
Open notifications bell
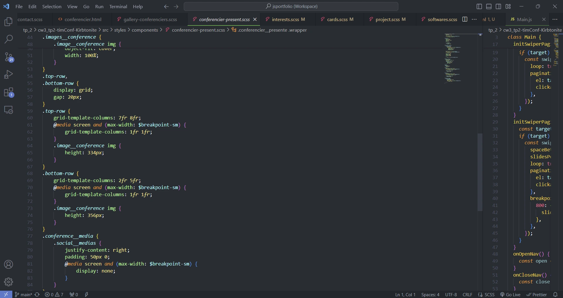(x=555, y=294)
